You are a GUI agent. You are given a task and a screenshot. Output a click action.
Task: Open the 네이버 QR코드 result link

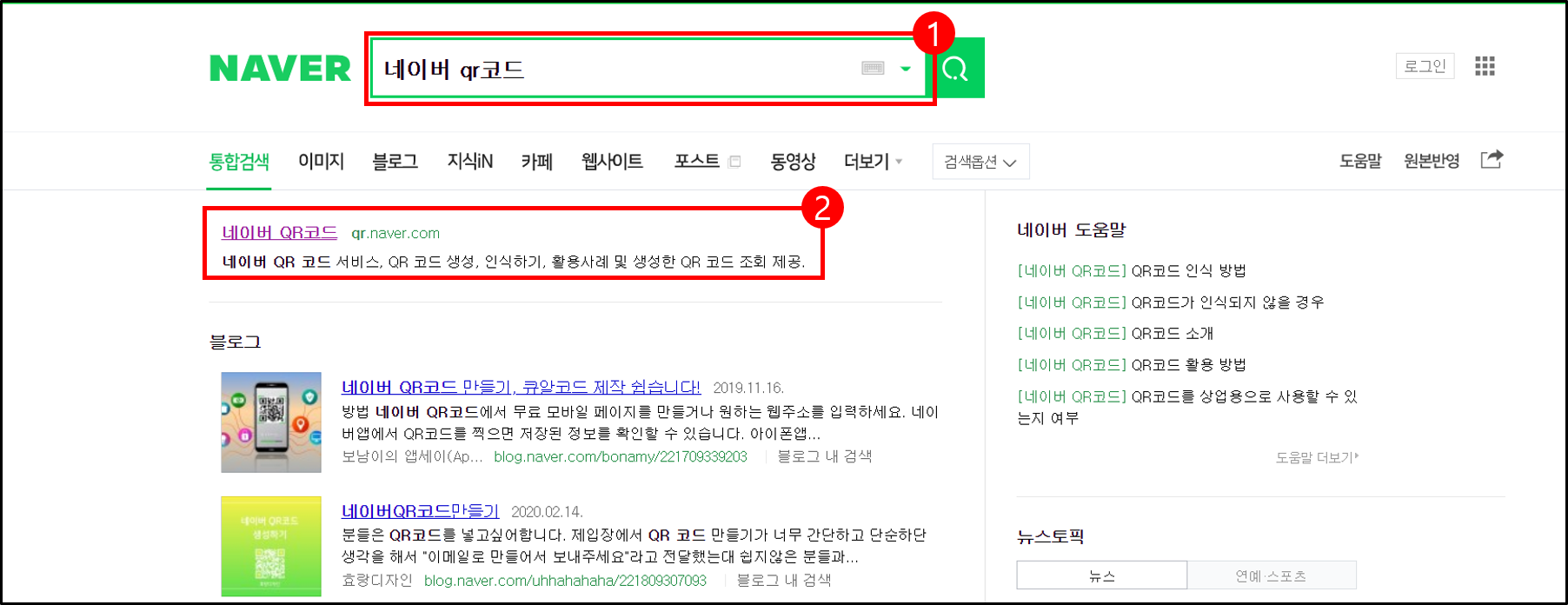(279, 233)
